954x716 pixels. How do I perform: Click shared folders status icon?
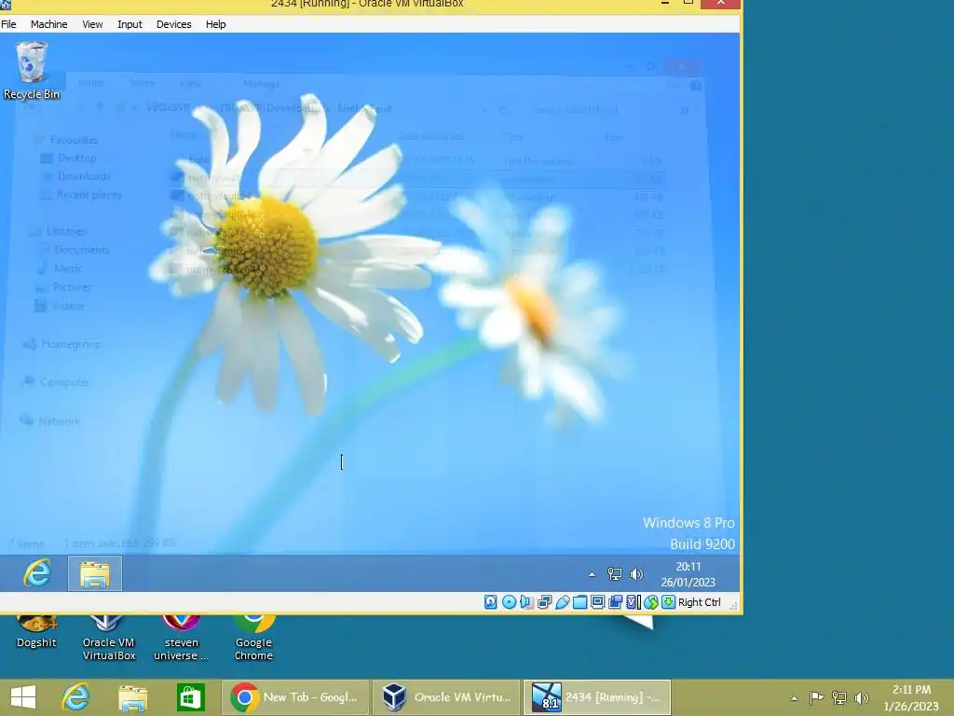point(579,602)
